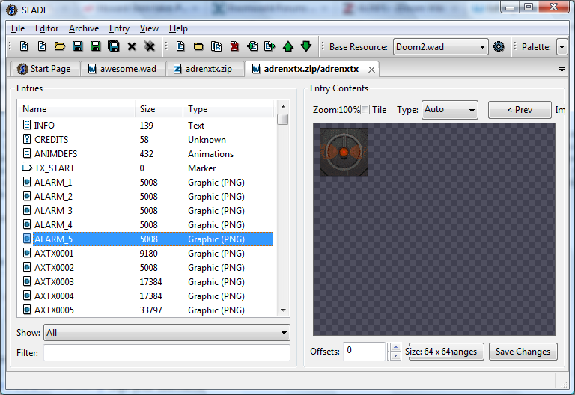Open the tab list dropdown arrow
The image size is (575, 395).
click(562, 70)
